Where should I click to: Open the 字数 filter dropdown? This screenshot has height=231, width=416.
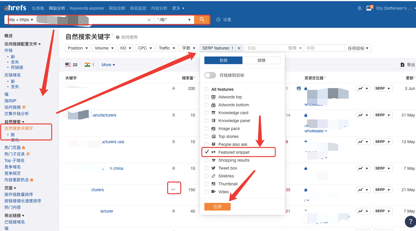click(x=189, y=48)
